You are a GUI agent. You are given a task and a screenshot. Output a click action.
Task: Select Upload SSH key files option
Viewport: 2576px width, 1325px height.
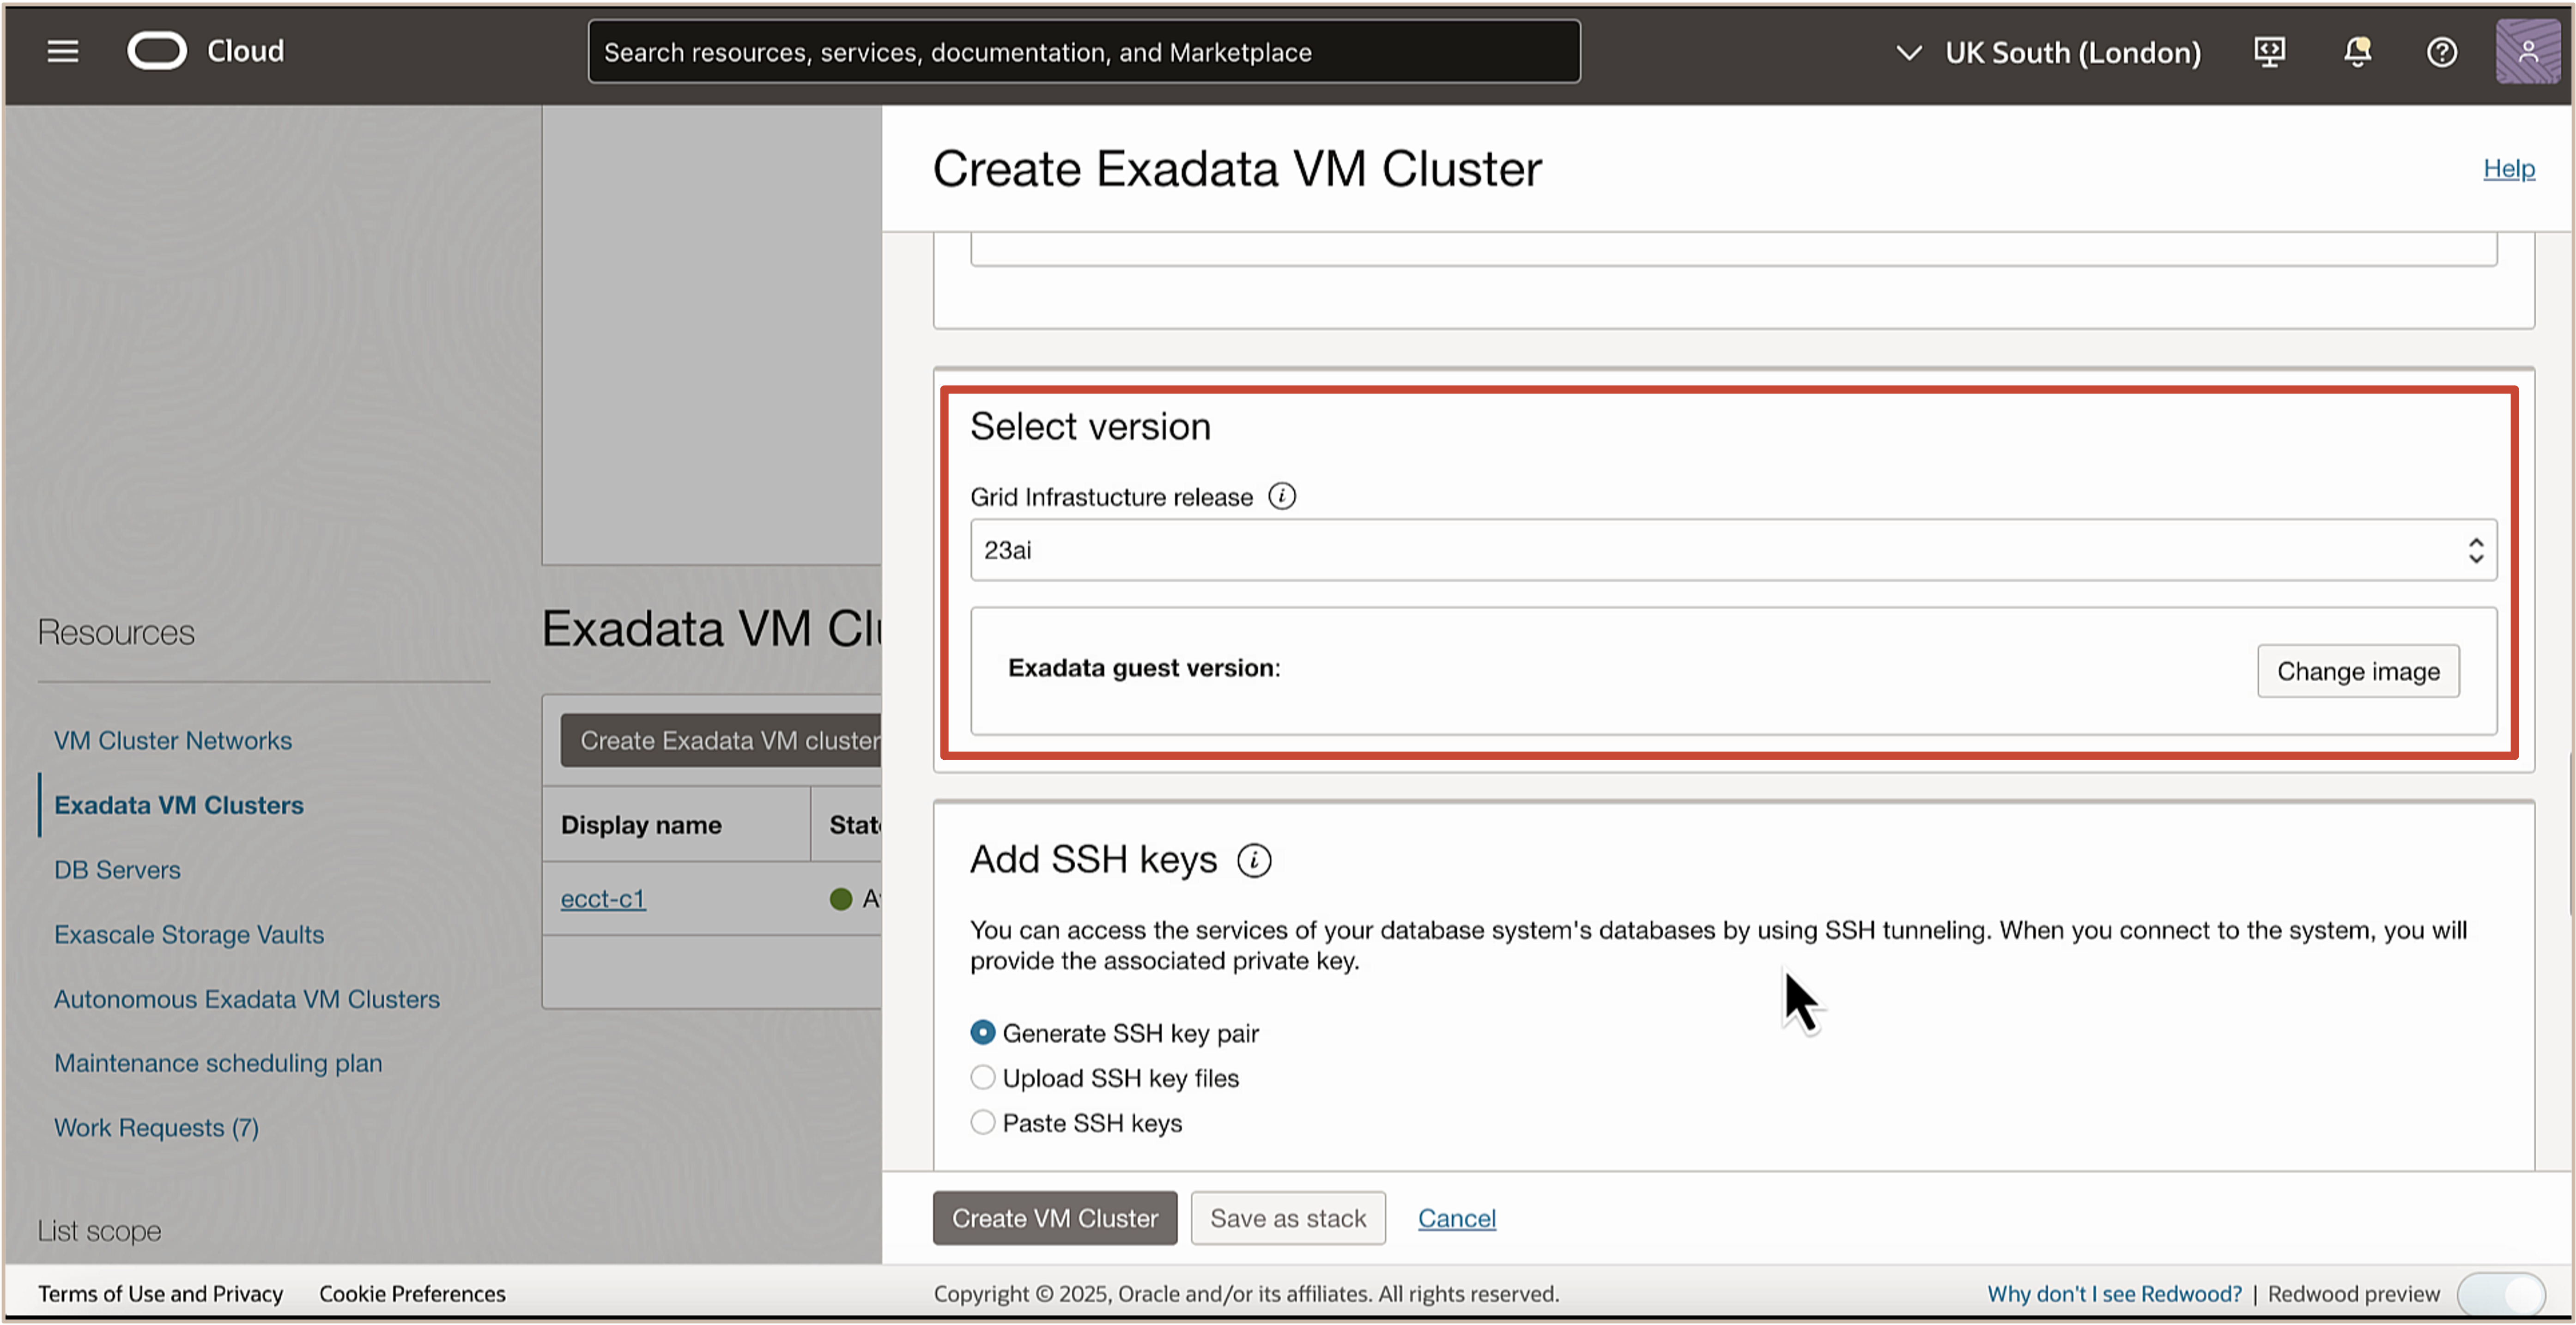(x=983, y=1077)
